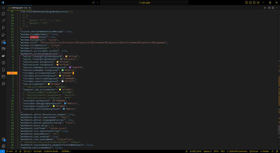Click tabnine starter in status bar
280x153 pixels.
[51, 151]
